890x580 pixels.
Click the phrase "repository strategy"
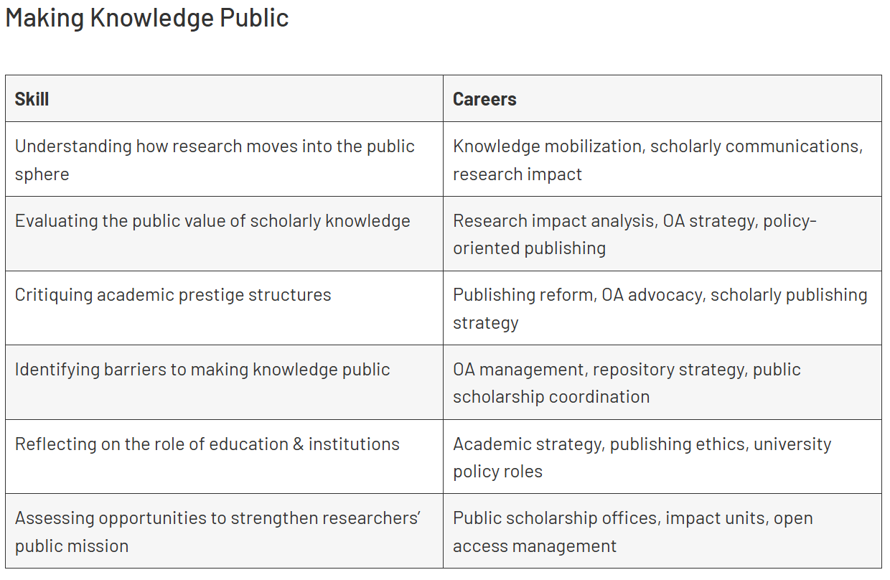pos(668,370)
